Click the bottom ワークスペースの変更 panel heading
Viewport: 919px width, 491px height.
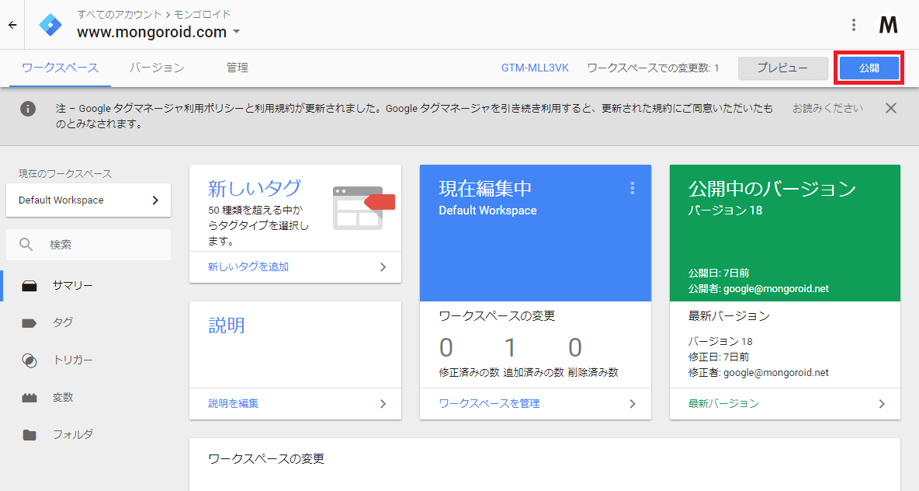(x=267, y=458)
